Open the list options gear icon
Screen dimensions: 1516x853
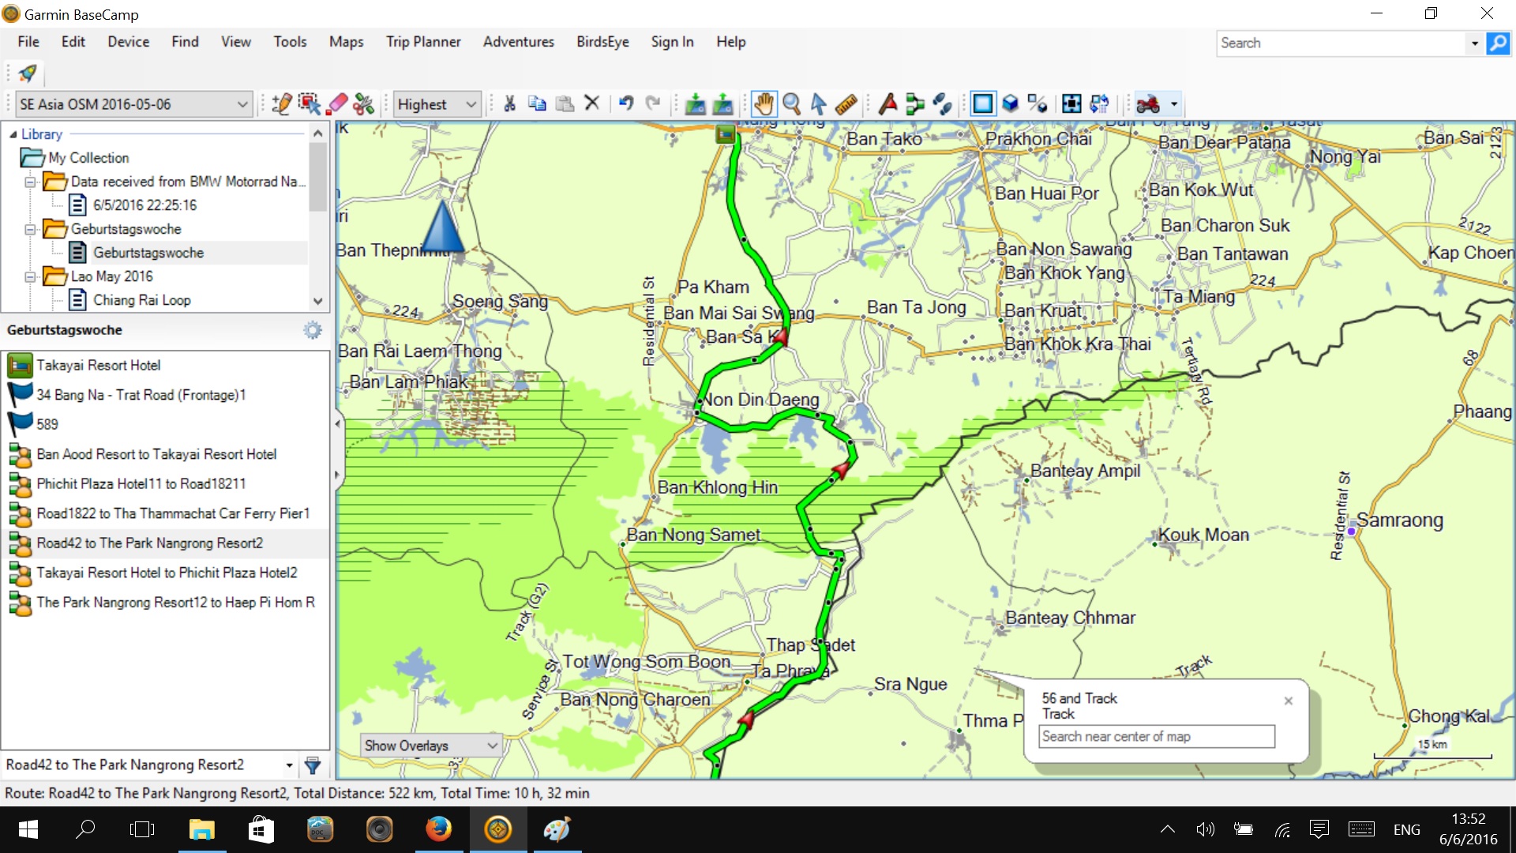click(313, 330)
